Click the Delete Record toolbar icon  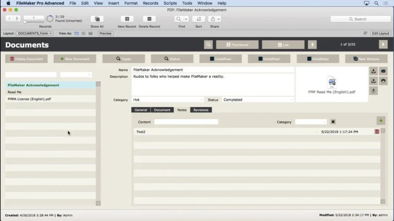tap(149, 19)
